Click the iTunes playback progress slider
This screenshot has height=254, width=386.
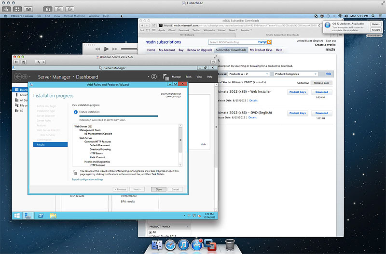point(129,49)
